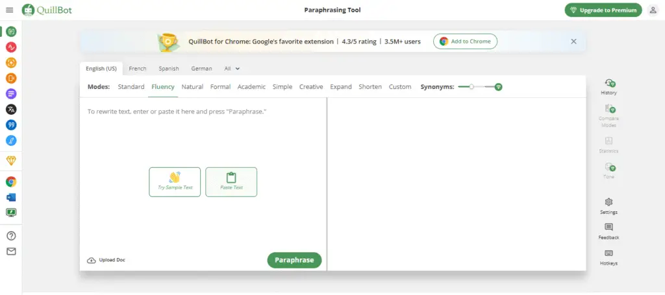Click '4.3/5 rating' text in banner

(x=358, y=41)
